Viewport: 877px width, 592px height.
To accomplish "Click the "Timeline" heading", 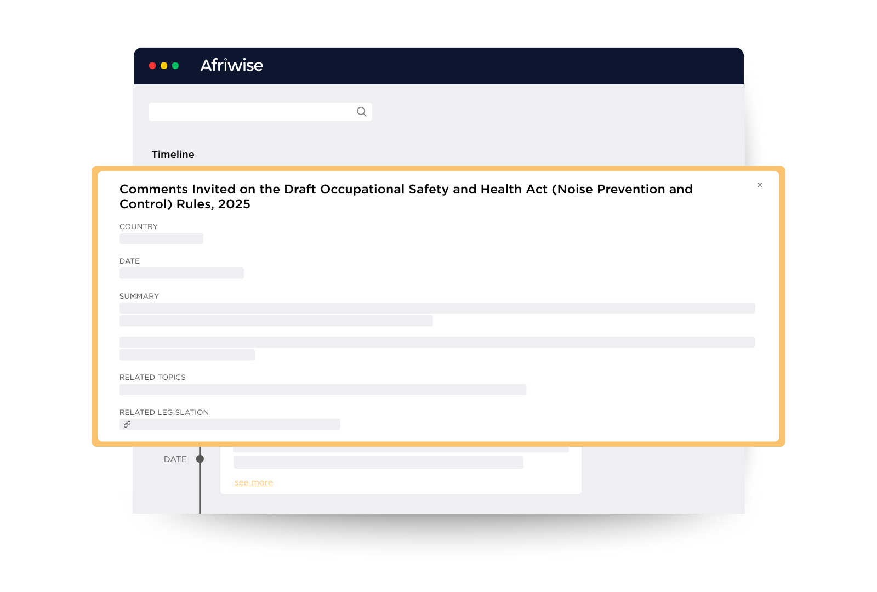I will coord(173,155).
